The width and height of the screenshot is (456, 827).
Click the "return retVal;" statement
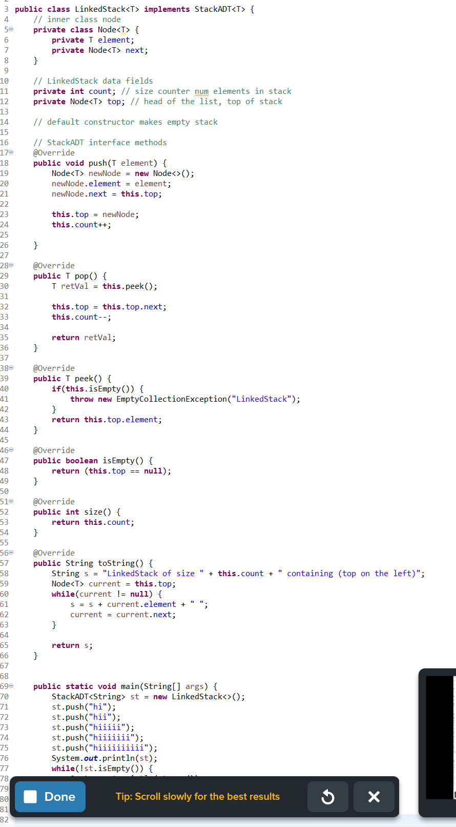pyautogui.click(x=84, y=338)
